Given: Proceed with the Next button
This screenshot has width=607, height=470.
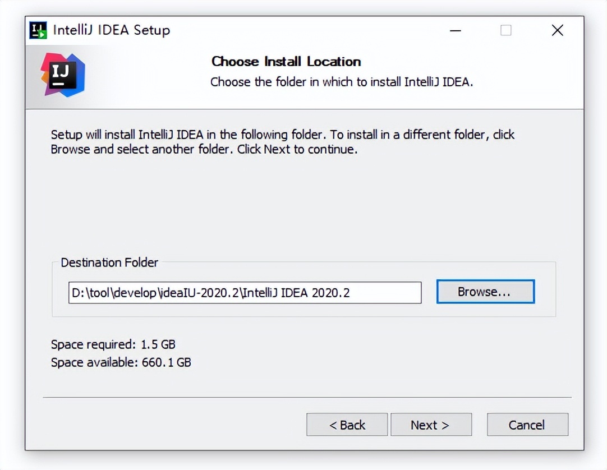Looking at the screenshot, I should [x=431, y=425].
